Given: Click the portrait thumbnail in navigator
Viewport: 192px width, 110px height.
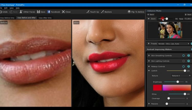Looking at the screenshot, I should 170,30.
